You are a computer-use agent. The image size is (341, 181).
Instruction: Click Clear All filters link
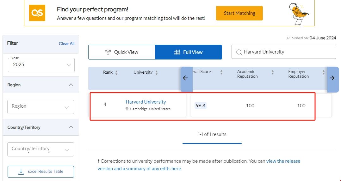tap(66, 44)
